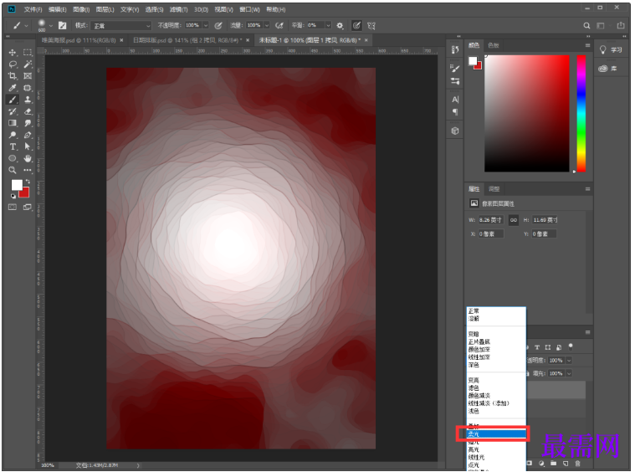Select the Crop tool

coord(13,76)
